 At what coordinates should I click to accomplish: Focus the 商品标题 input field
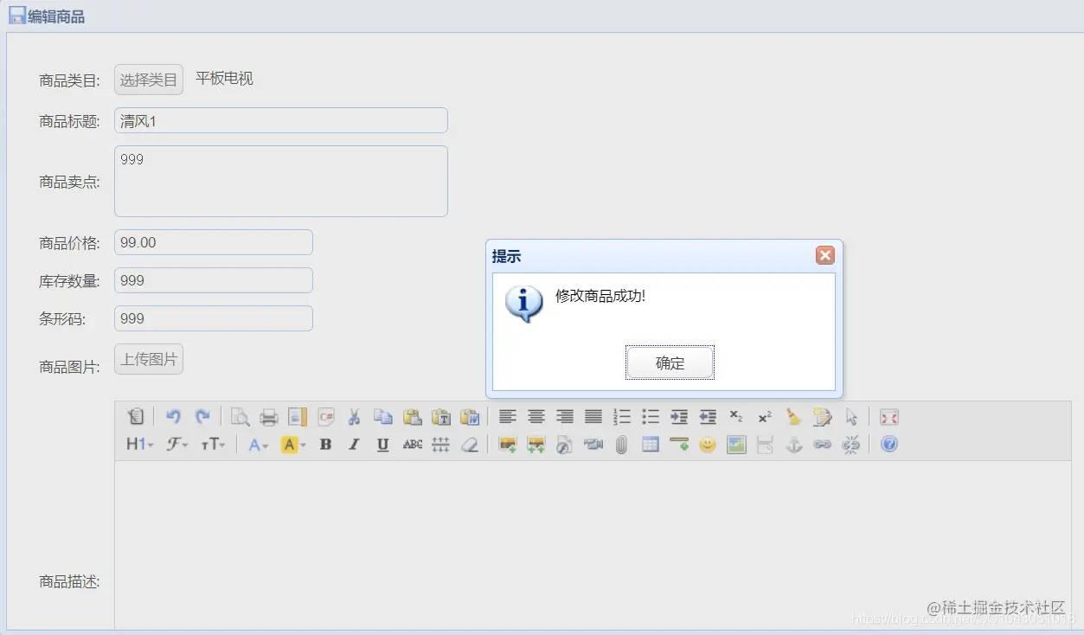click(281, 121)
